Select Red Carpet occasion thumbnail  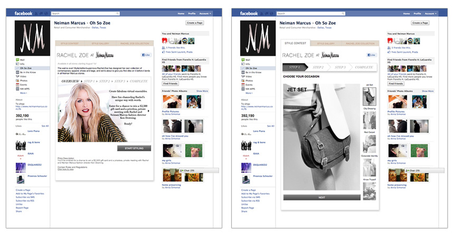(369, 144)
